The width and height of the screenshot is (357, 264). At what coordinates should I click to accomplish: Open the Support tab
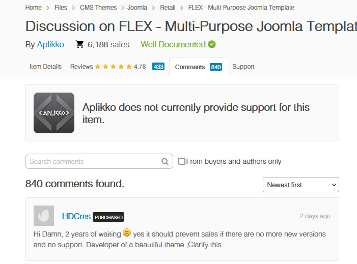[243, 67]
